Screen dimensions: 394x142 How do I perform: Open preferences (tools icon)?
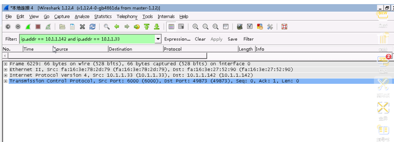coord(270,27)
